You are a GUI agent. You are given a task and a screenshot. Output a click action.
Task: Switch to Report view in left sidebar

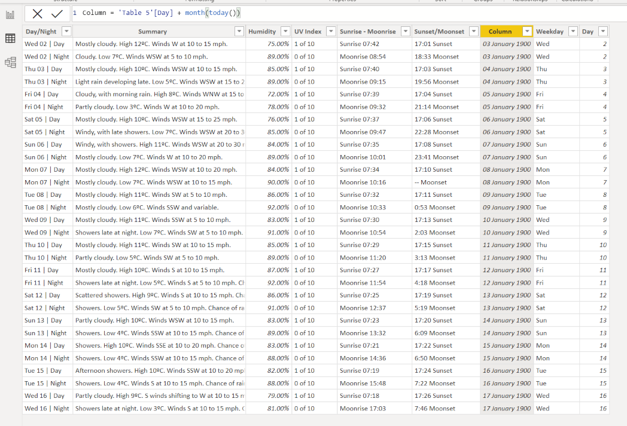click(10, 15)
